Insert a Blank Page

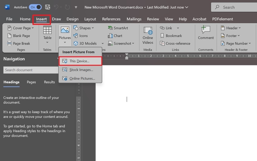point(19,36)
